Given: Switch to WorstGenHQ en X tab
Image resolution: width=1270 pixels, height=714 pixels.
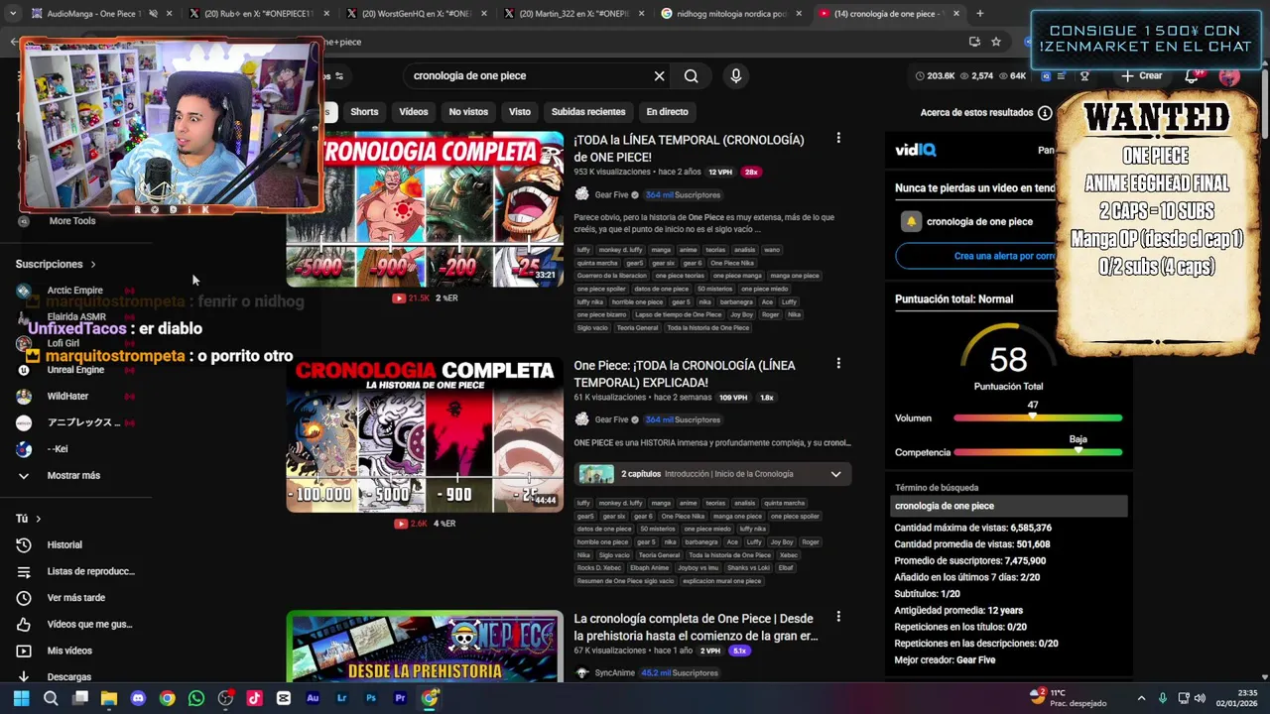Looking at the screenshot, I should tap(417, 14).
